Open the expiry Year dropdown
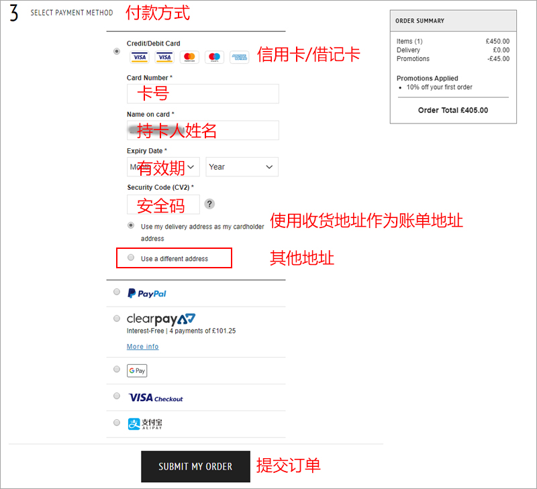 [242, 167]
